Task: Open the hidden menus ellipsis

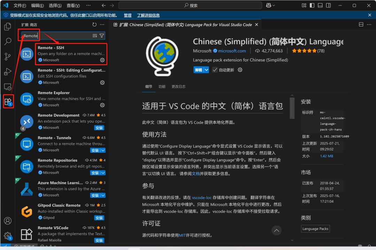Action: coord(88,5)
